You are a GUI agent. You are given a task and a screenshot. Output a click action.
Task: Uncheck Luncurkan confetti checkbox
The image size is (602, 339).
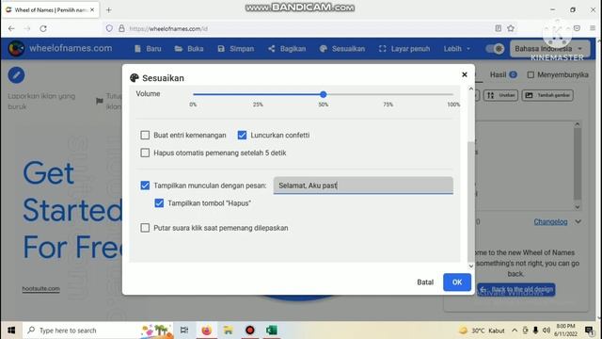[x=242, y=136]
